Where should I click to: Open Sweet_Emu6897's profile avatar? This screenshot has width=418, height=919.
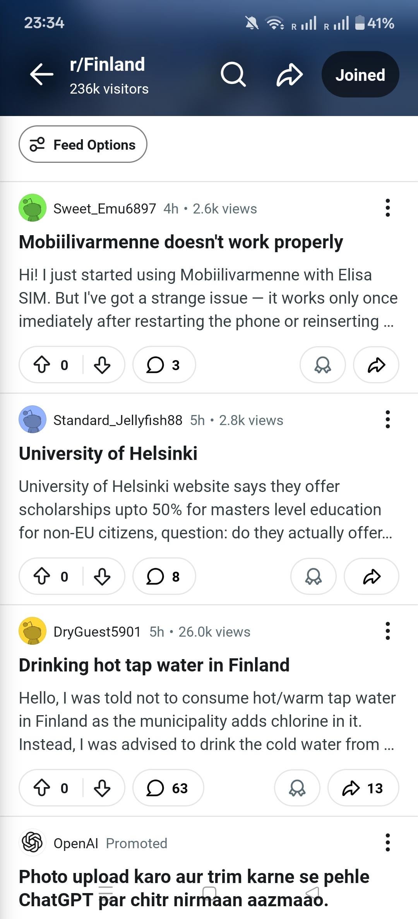tap(33, 208)
